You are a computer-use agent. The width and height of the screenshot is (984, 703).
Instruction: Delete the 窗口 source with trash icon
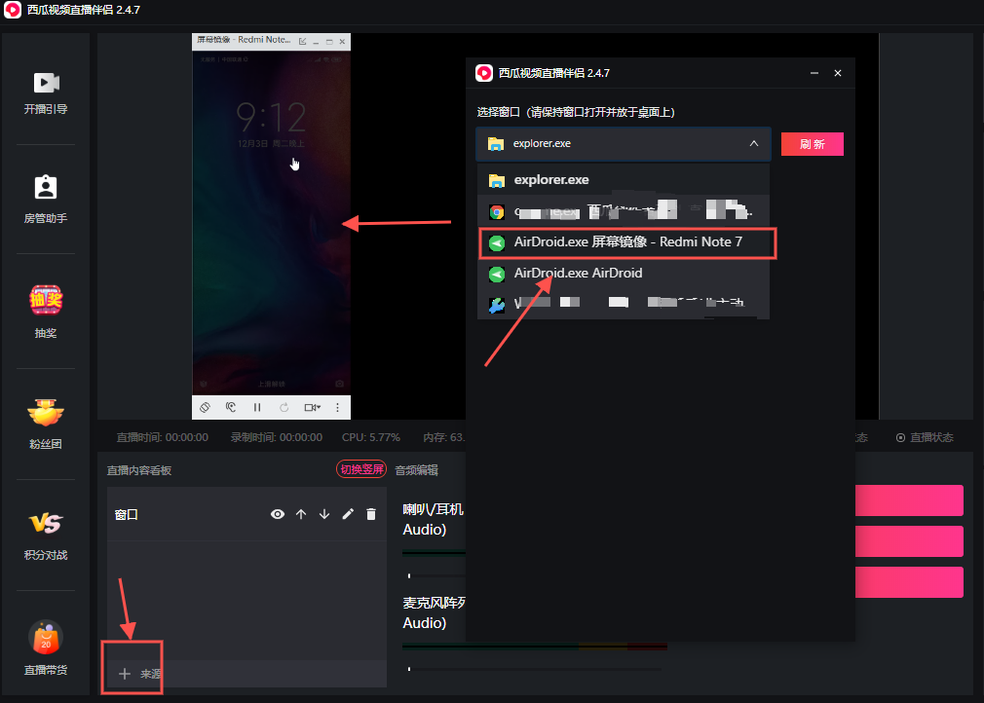point(371,514)
